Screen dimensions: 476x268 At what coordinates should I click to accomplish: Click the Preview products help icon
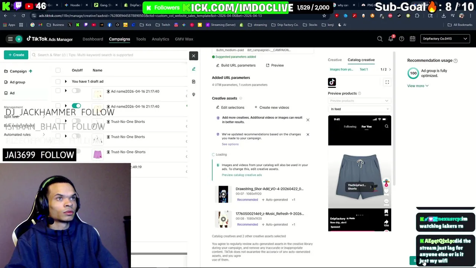pyautogui.click(x=359, y=93)
